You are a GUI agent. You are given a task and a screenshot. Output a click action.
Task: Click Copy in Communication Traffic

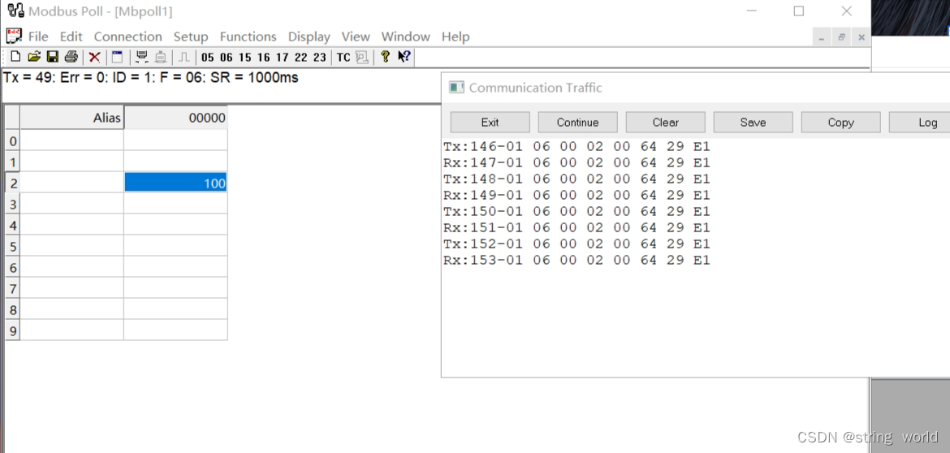click(841, 123)
